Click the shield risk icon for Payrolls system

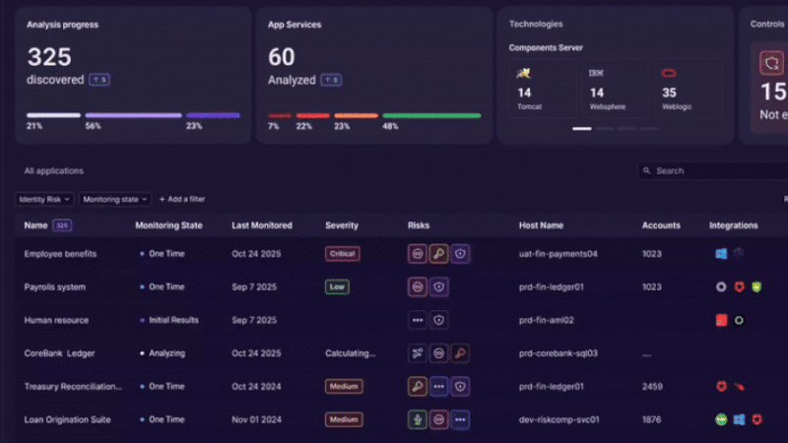(x=439, y=287)
